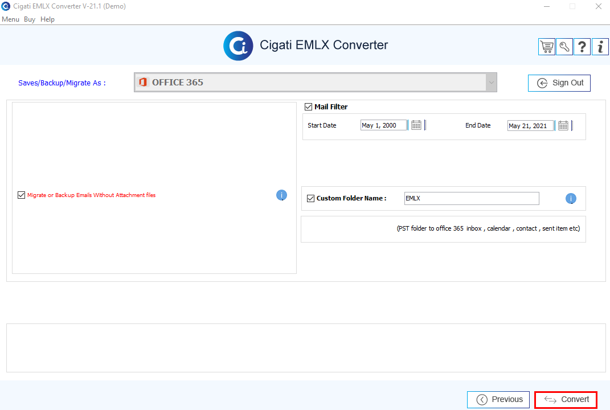610x410 pixels.
Task: Click the Convert button
Action: pyautogui.click(x=566, y=400)
